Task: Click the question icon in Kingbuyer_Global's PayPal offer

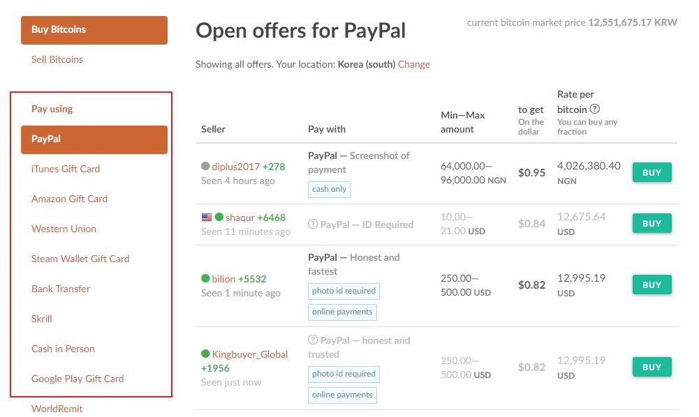Action: click(x=313, y=340)
